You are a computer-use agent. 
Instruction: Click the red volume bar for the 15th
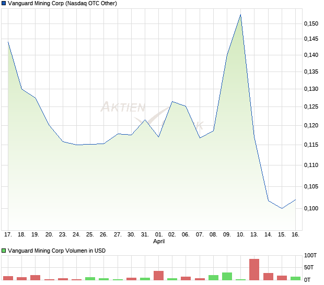coord(282,278)
